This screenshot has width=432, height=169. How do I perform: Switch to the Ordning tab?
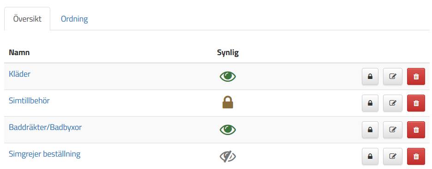pos(74,19)
